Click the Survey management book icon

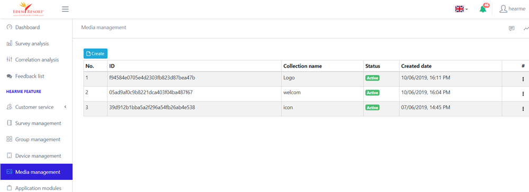pos(10,123)
